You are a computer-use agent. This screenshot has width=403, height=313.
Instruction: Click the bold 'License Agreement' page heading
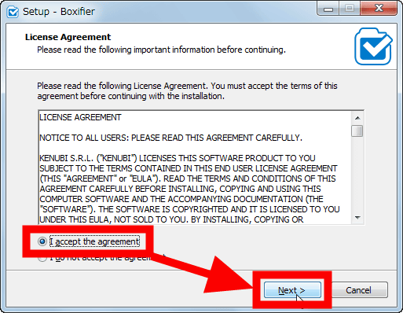[68, 37]
